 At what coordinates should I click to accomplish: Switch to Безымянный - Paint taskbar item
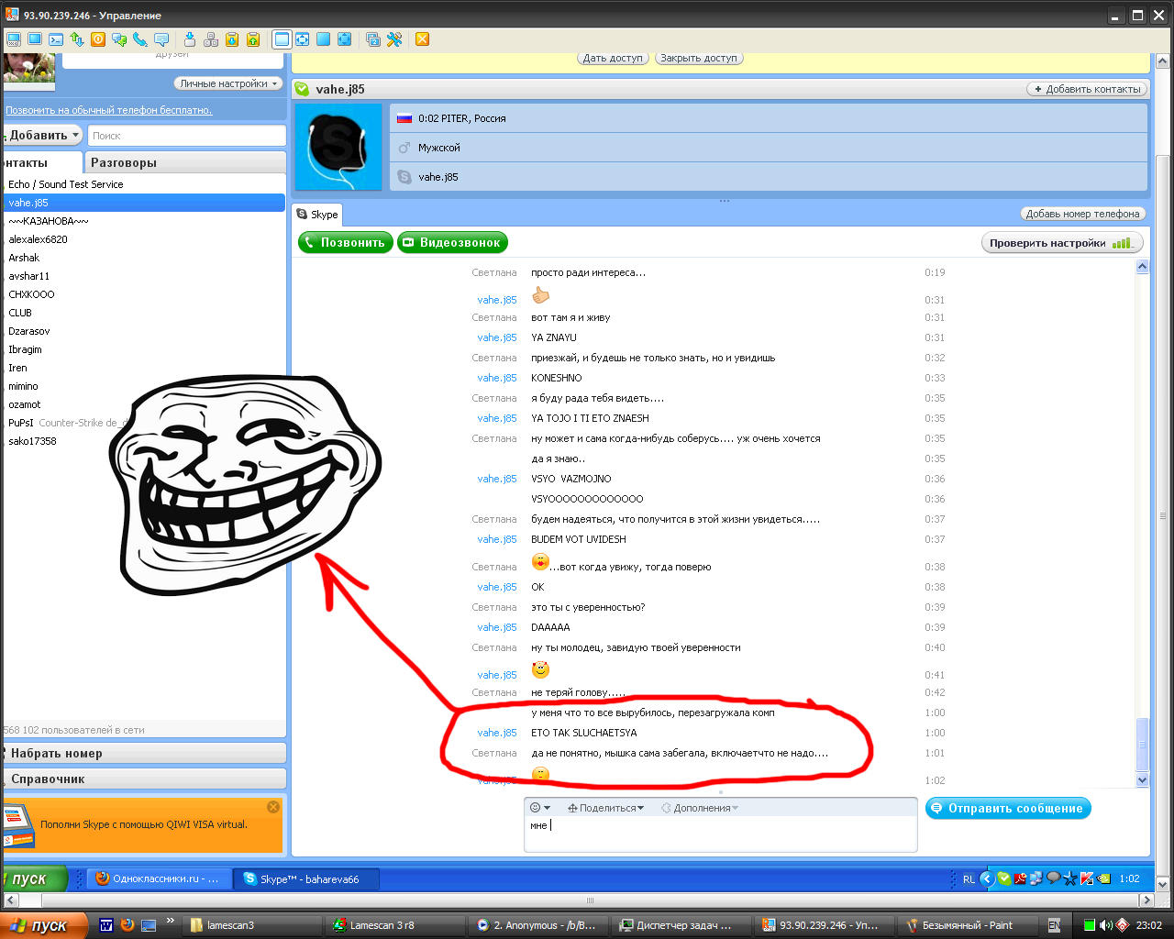pos(969,925)
